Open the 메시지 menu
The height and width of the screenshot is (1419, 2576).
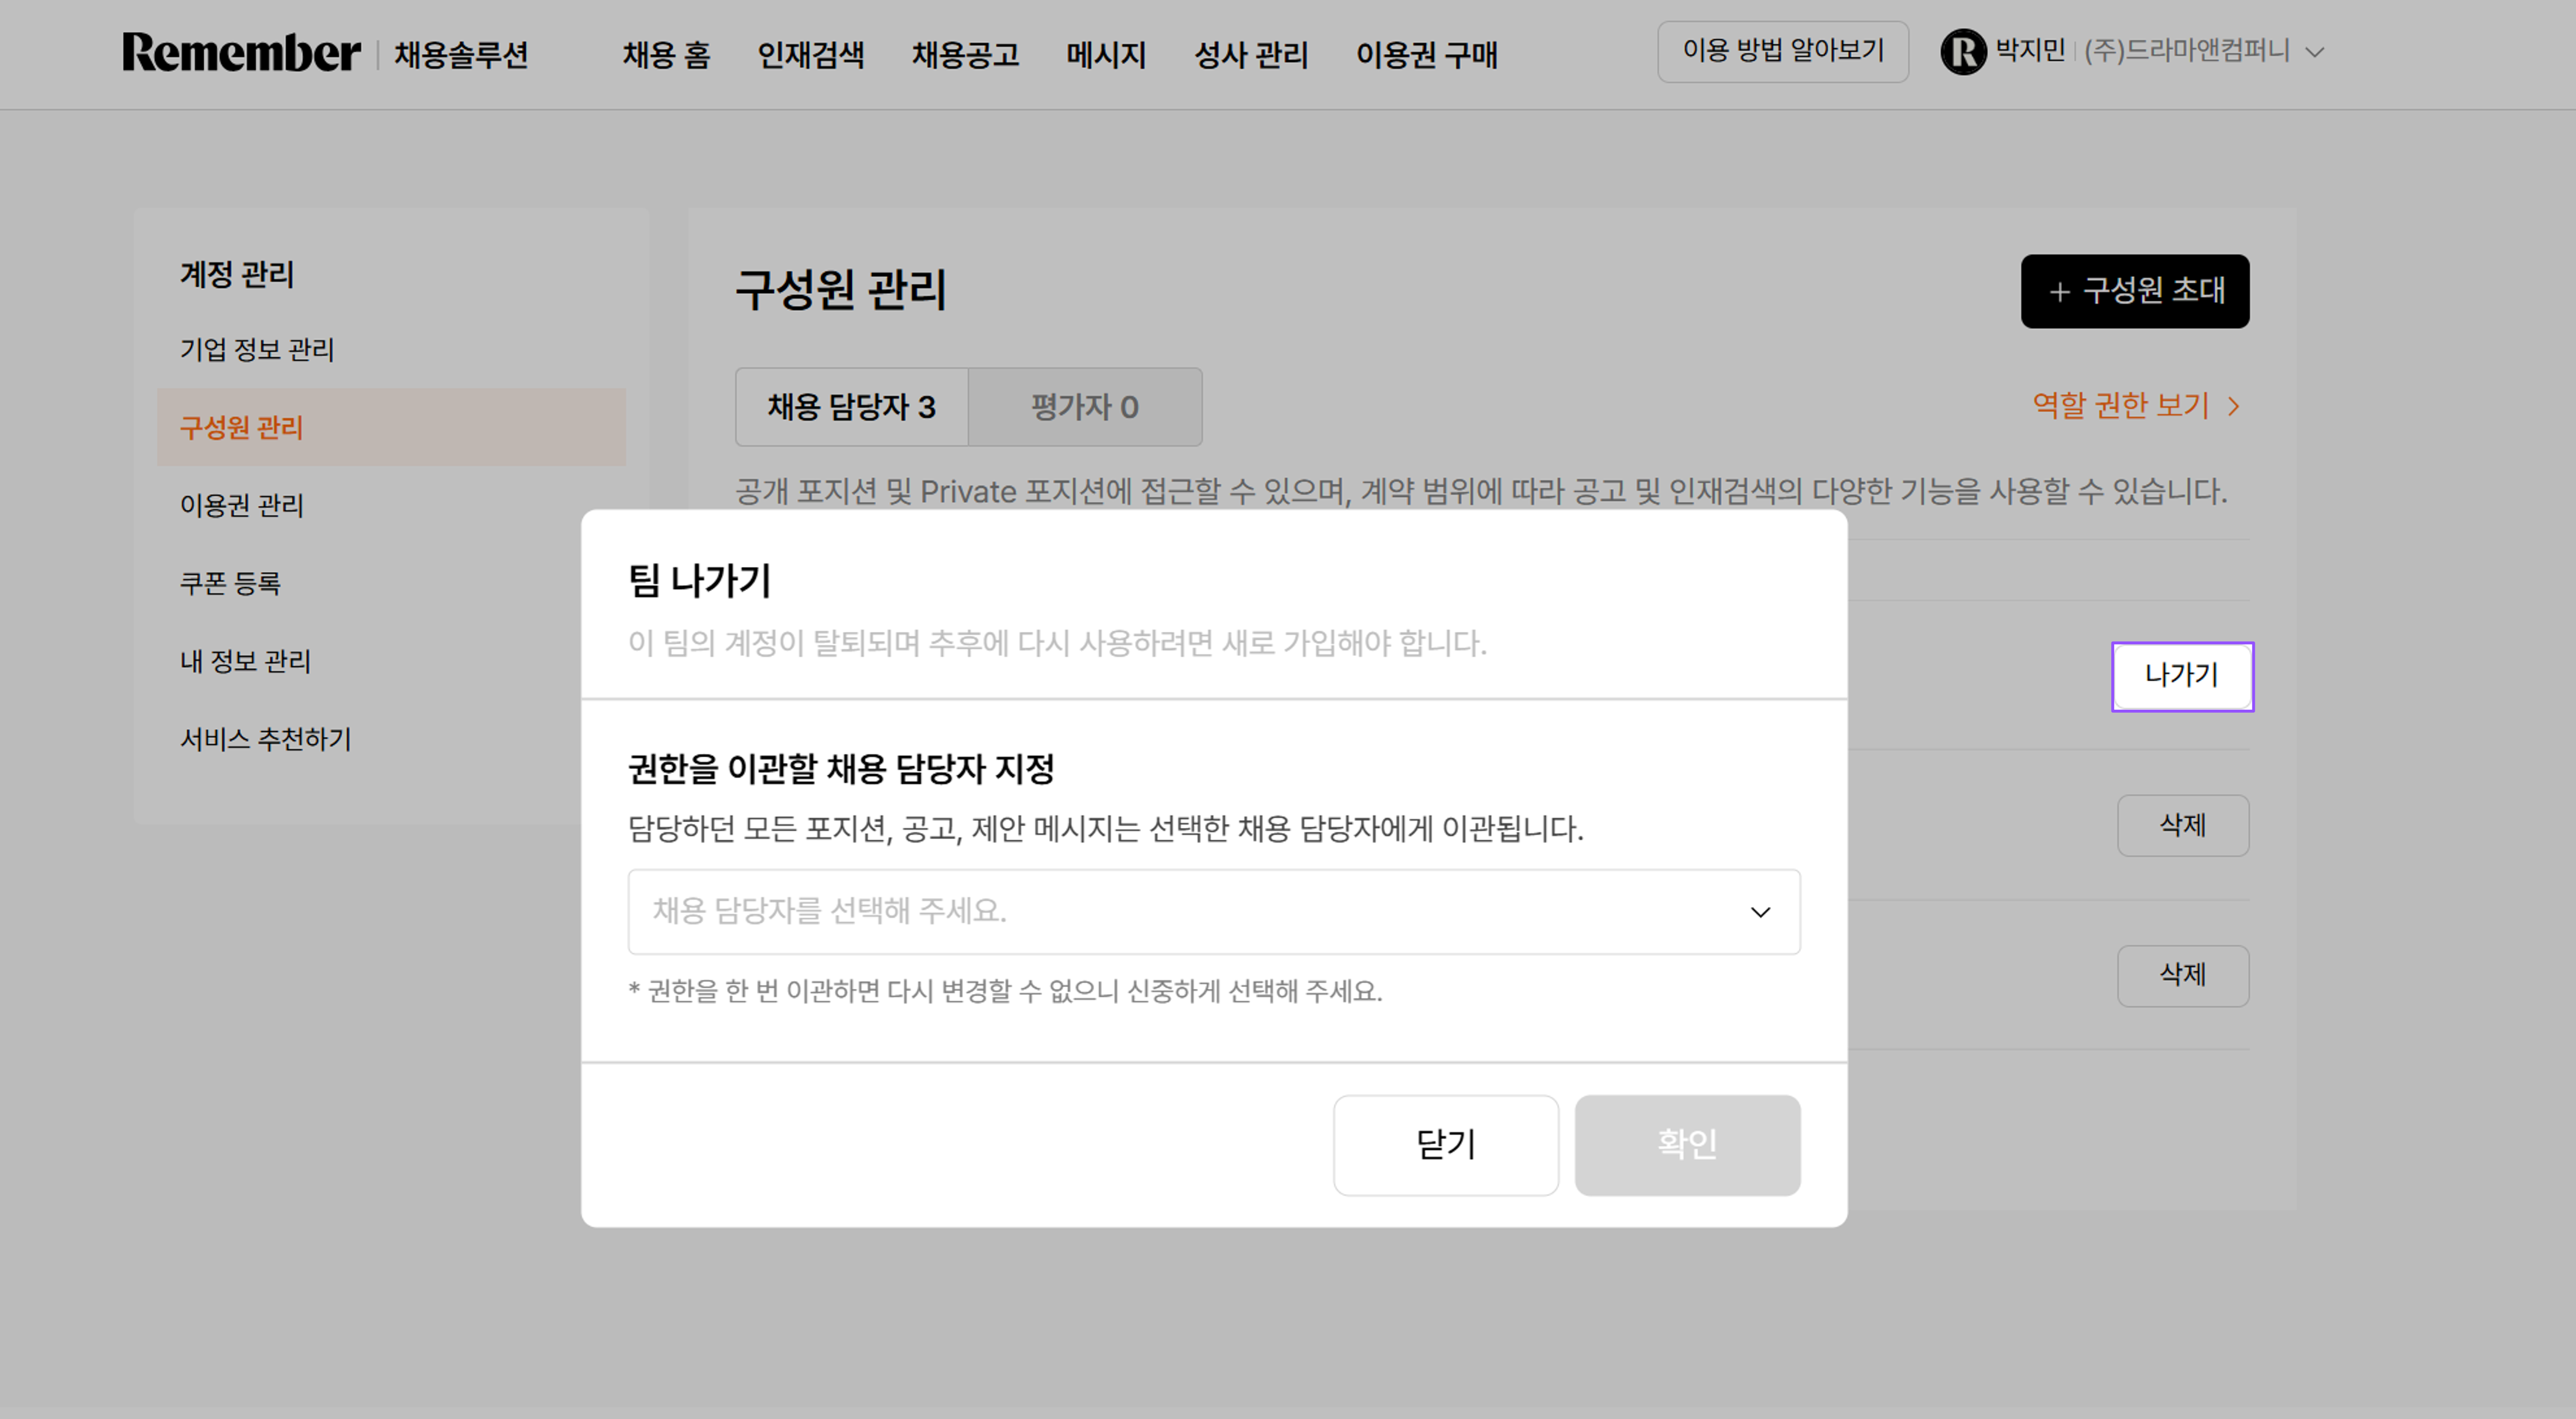pos(1105,55)
